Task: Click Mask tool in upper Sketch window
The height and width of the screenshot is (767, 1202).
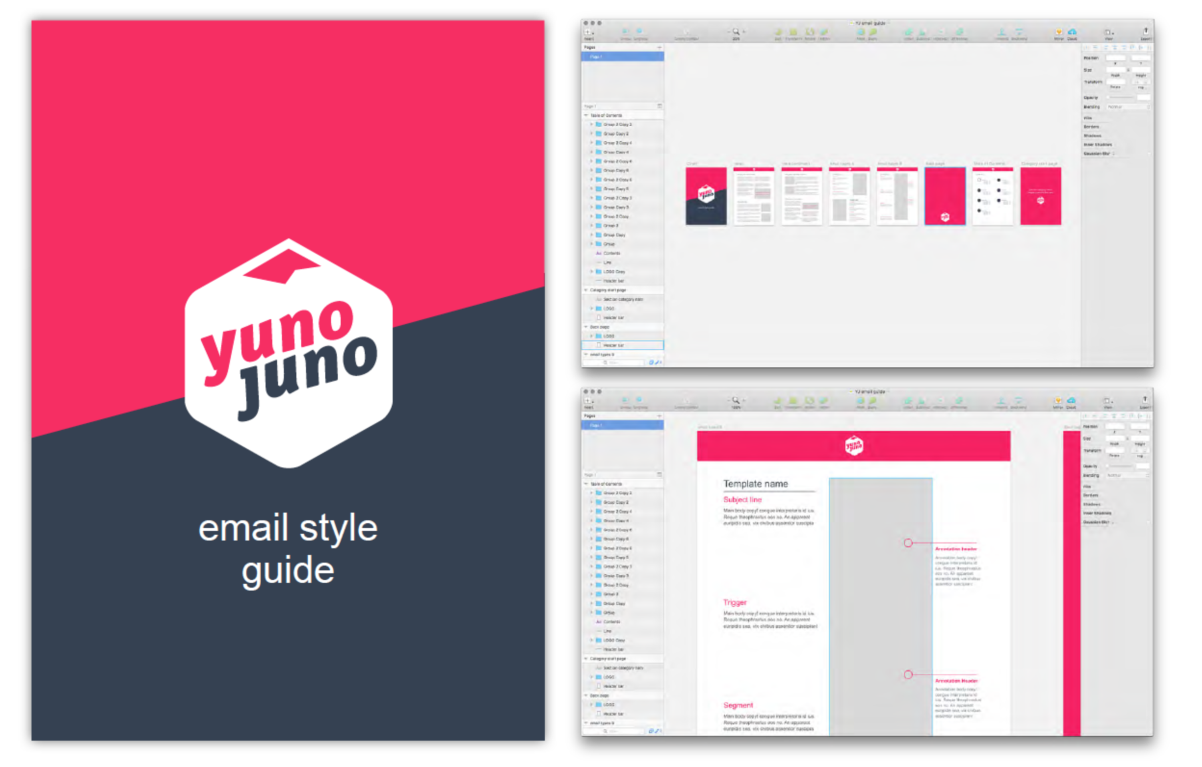Action: [x=861, y=33]
